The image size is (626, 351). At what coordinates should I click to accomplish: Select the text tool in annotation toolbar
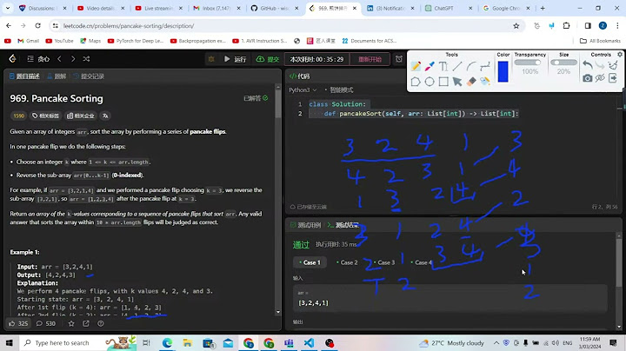point(443,66)
